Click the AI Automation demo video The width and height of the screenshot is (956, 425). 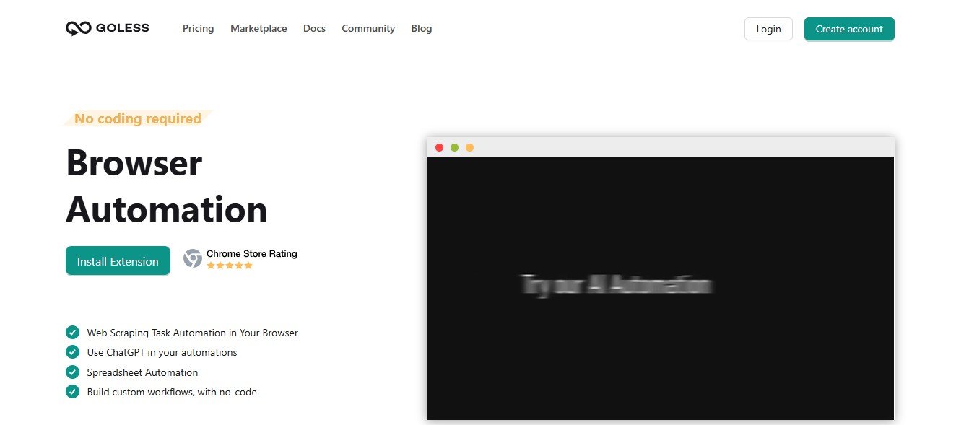(660, 287)
